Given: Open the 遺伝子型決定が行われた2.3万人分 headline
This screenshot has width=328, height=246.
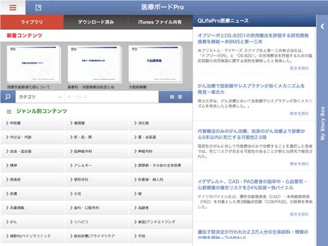Looking at the screenshot, I should (x=253, y=235).
